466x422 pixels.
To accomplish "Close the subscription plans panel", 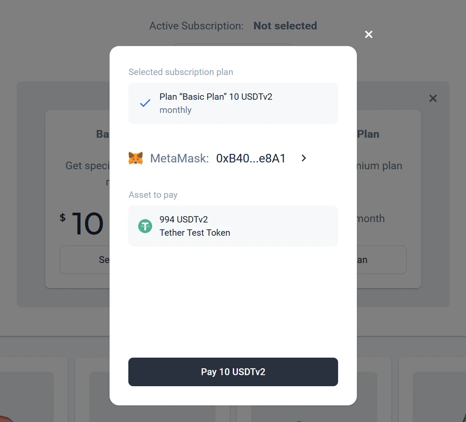I will click(x=433, y=98).
